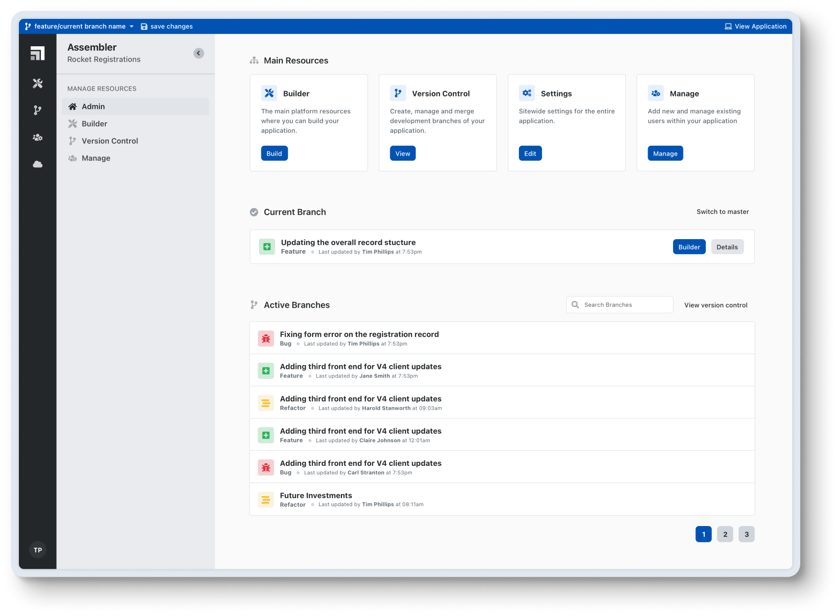This screenshot has width=839, height=616.
Task: Click the laptop icon beside View Application
Action: [728, 26]
